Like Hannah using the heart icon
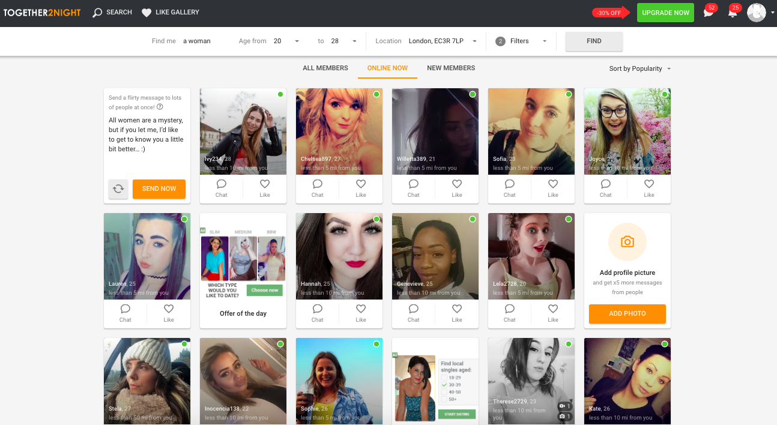Viewport: 777px width, 425px height. pyautogui.click(x=361, y=309)
